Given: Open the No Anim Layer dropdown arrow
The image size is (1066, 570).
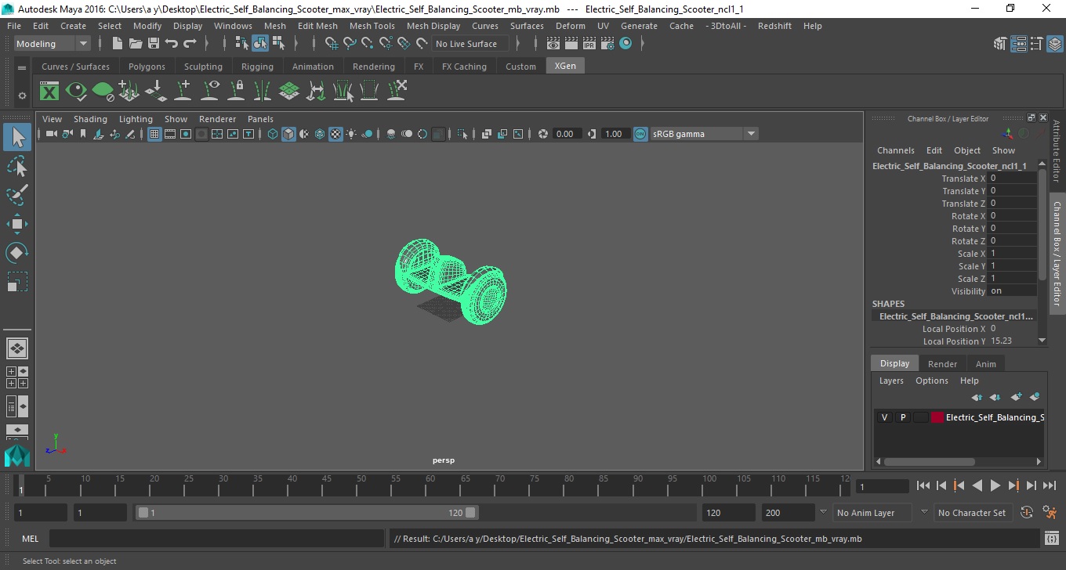Looking at the screenshot, I should click(x=823, y=512).
